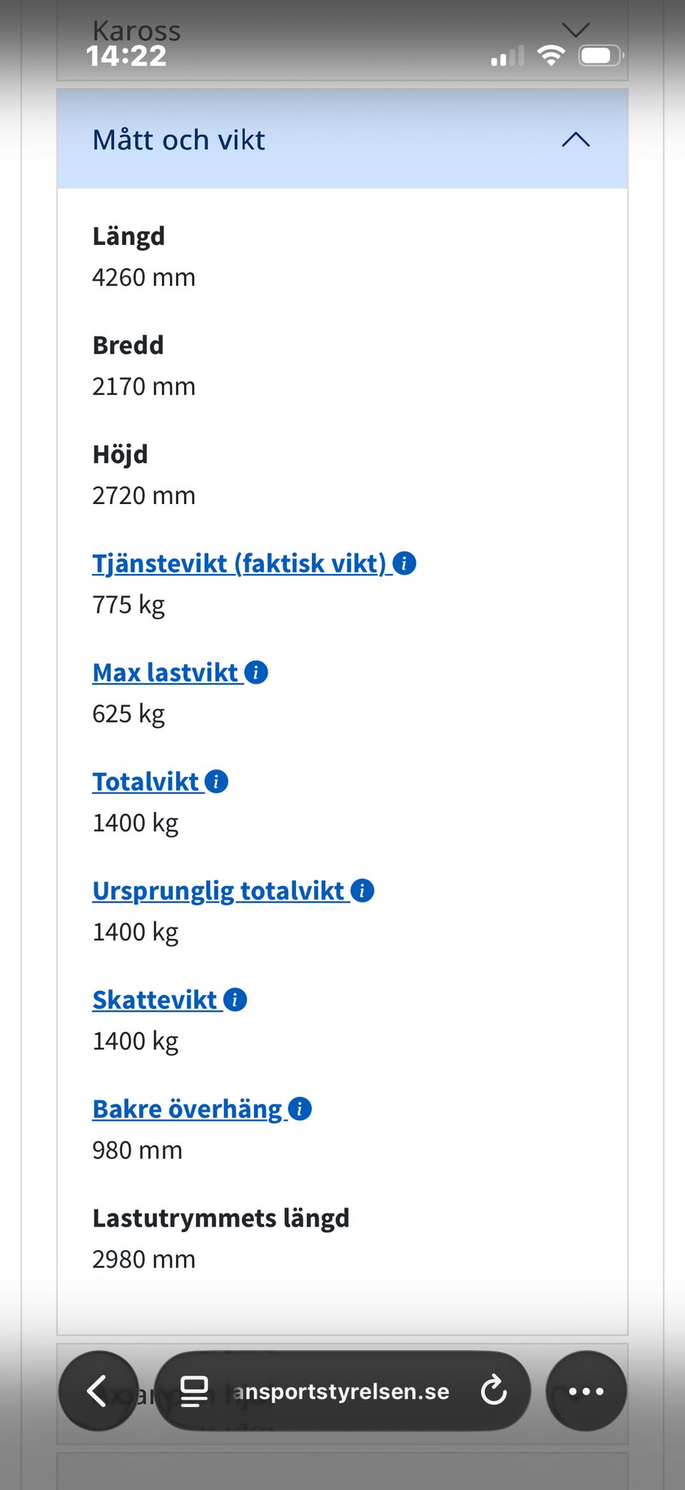Show info icon beside Skattevikt
This screenshot has height=1490, width=685.
235,1000
